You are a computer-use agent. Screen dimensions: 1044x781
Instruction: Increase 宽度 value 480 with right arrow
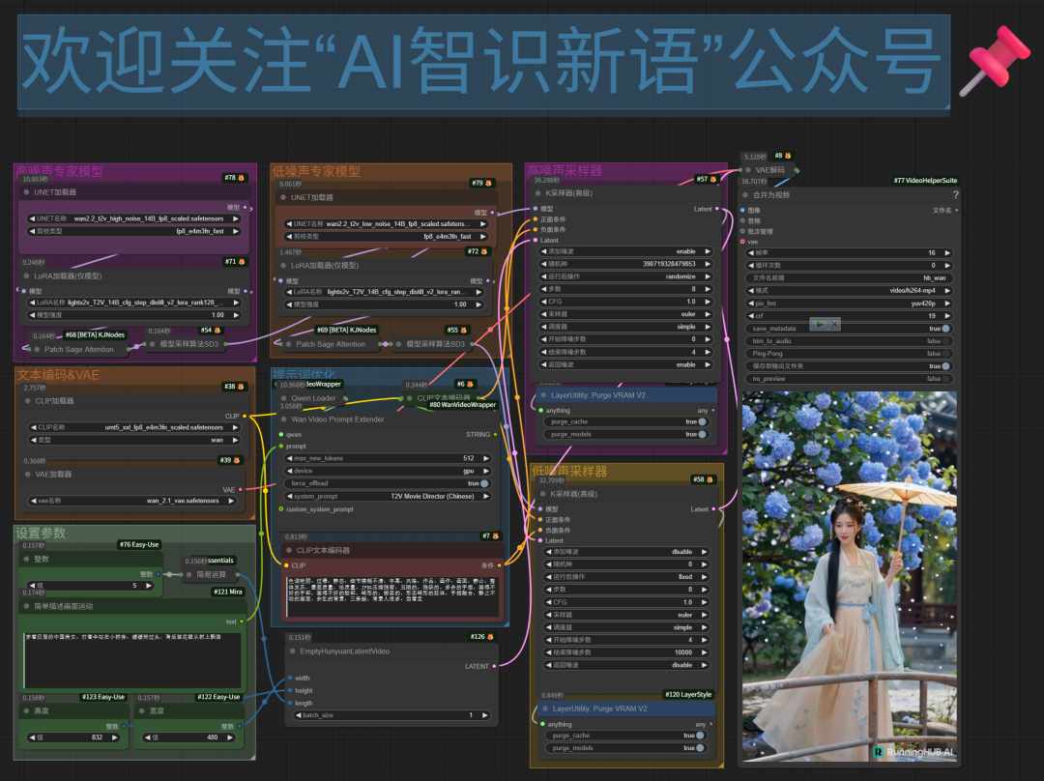click(230, 738)
